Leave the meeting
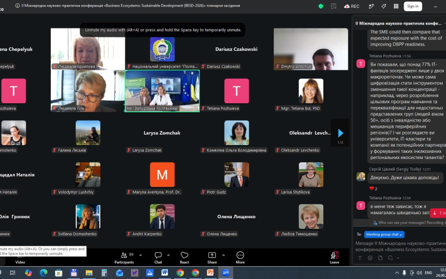 [x=334, y=258]
